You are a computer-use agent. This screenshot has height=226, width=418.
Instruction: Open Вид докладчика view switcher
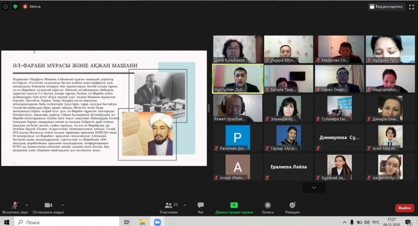[x=386, y=7]
